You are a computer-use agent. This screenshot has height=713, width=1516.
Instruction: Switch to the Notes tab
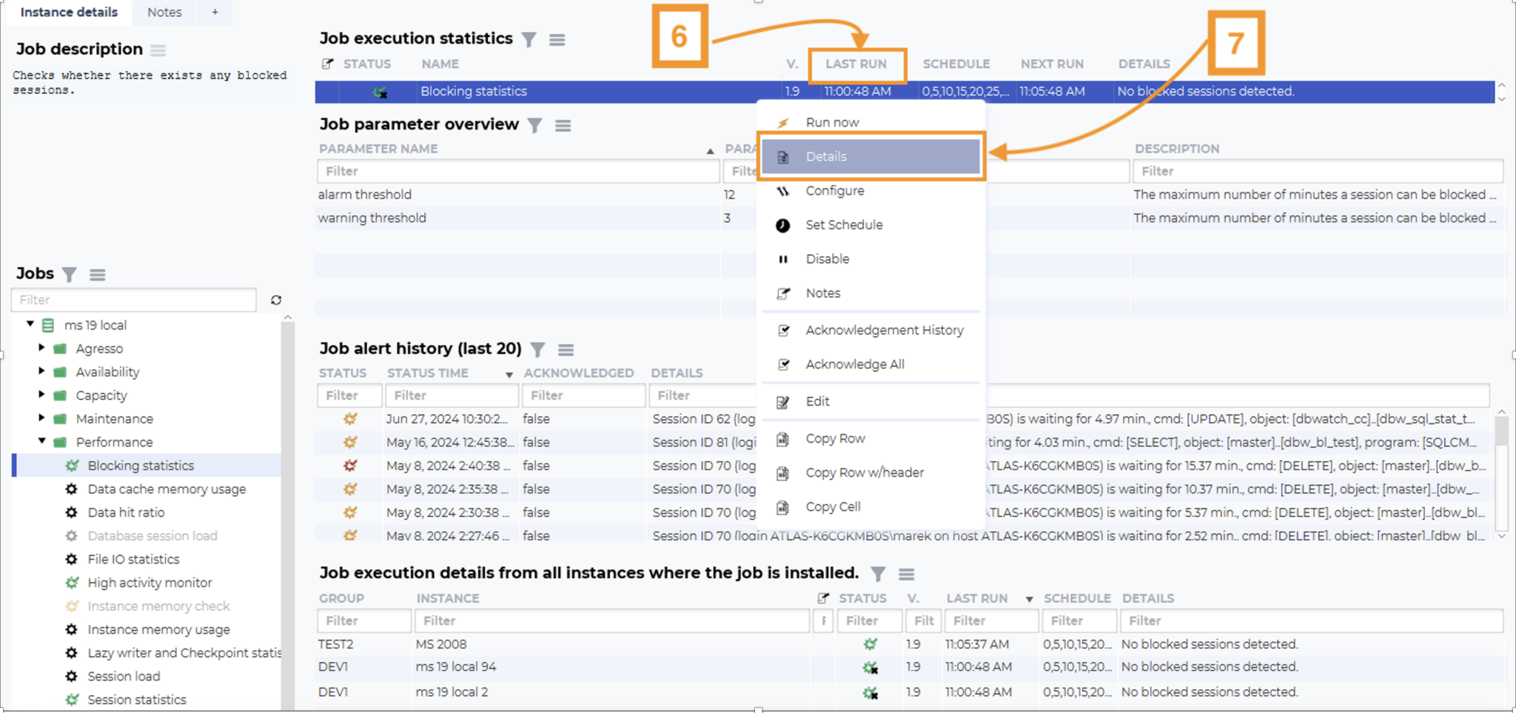pyautogui.click(x=164, y=12)
